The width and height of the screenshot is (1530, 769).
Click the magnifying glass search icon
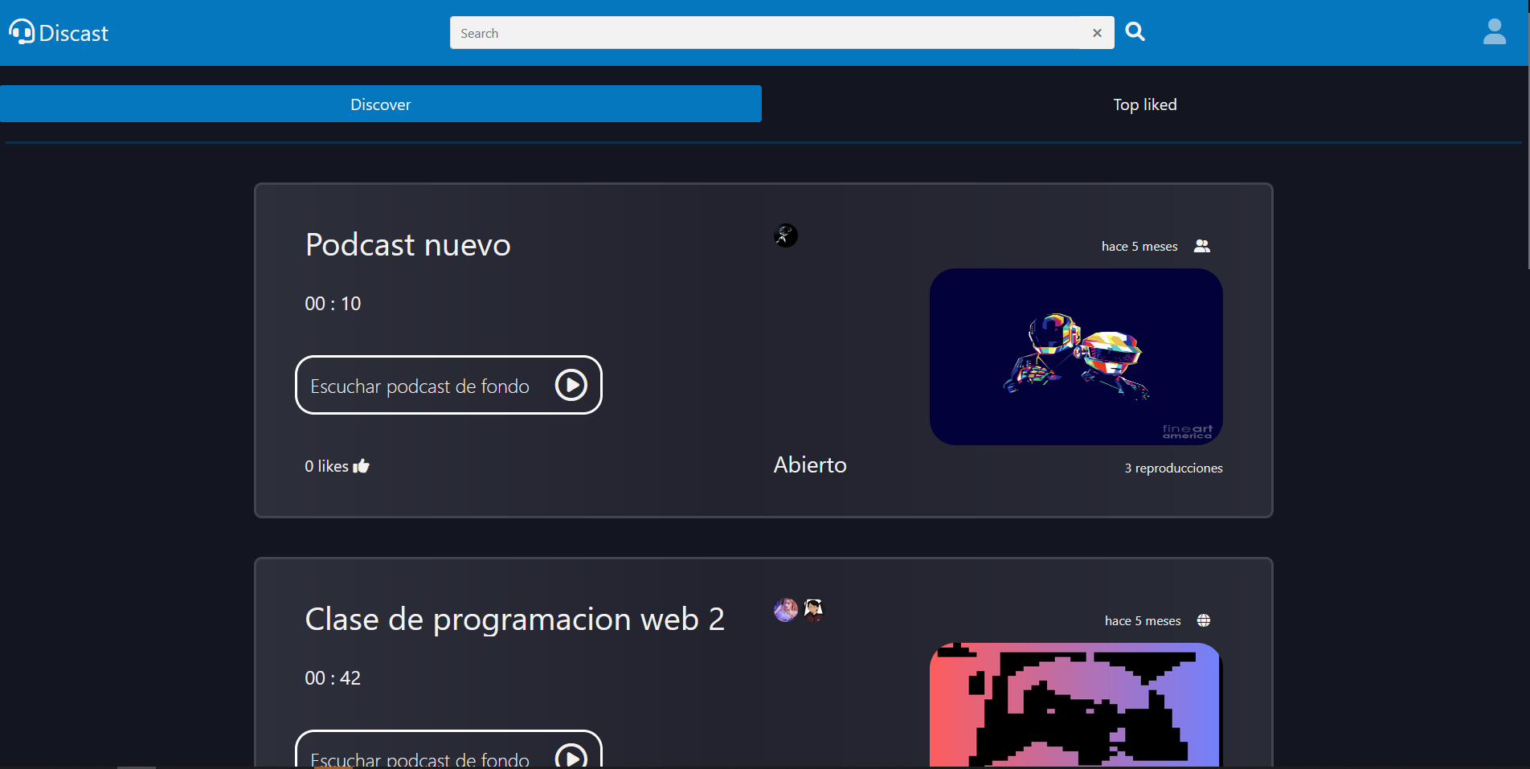pos(1135,32)
